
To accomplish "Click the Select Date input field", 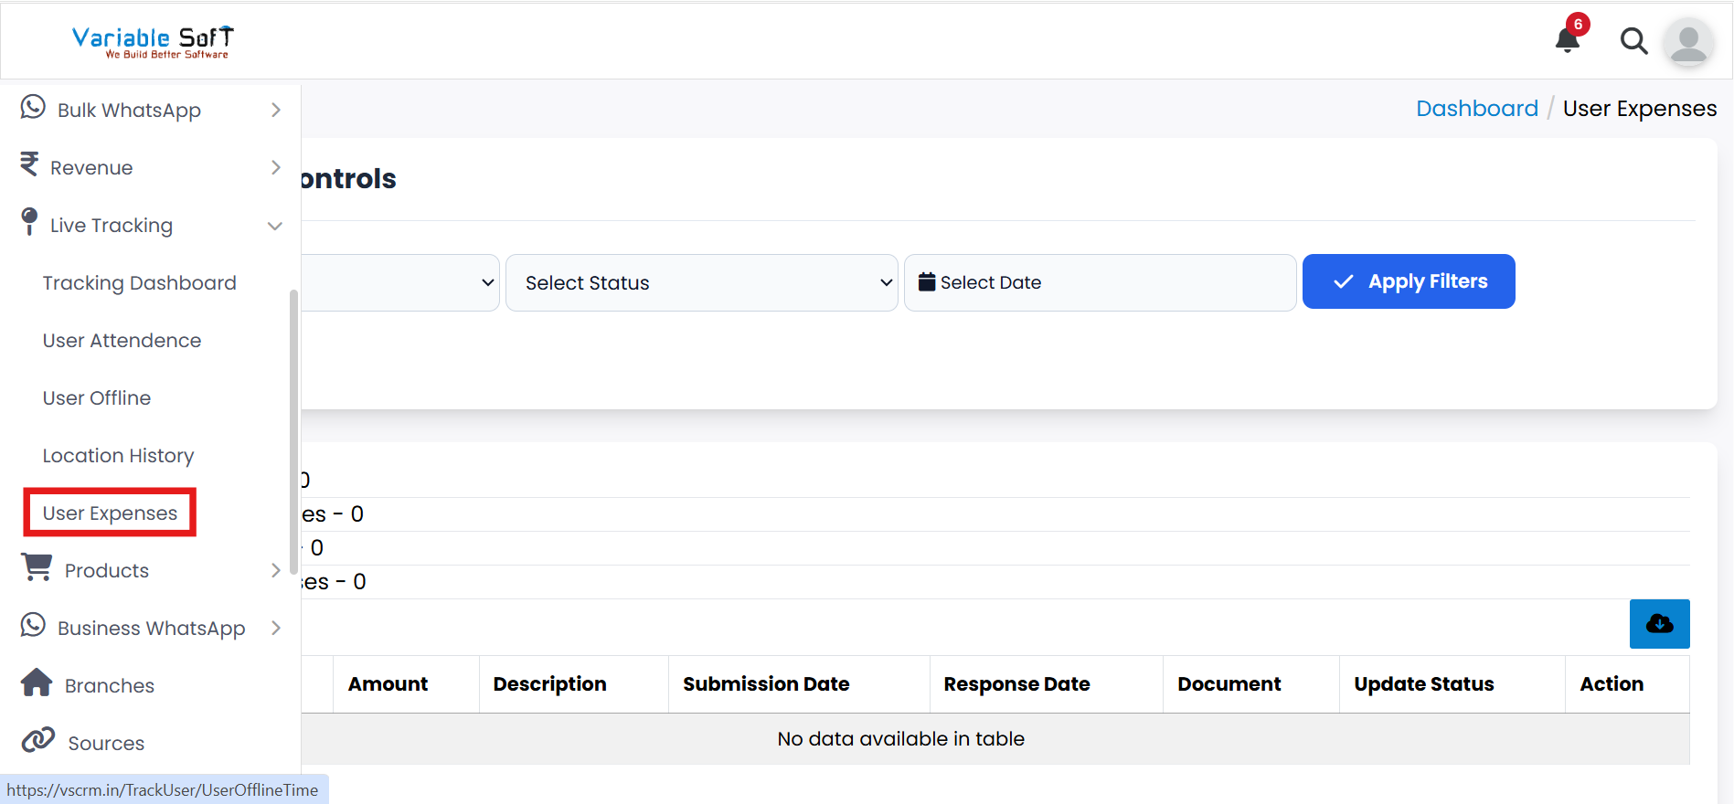I will point(1100,283).
